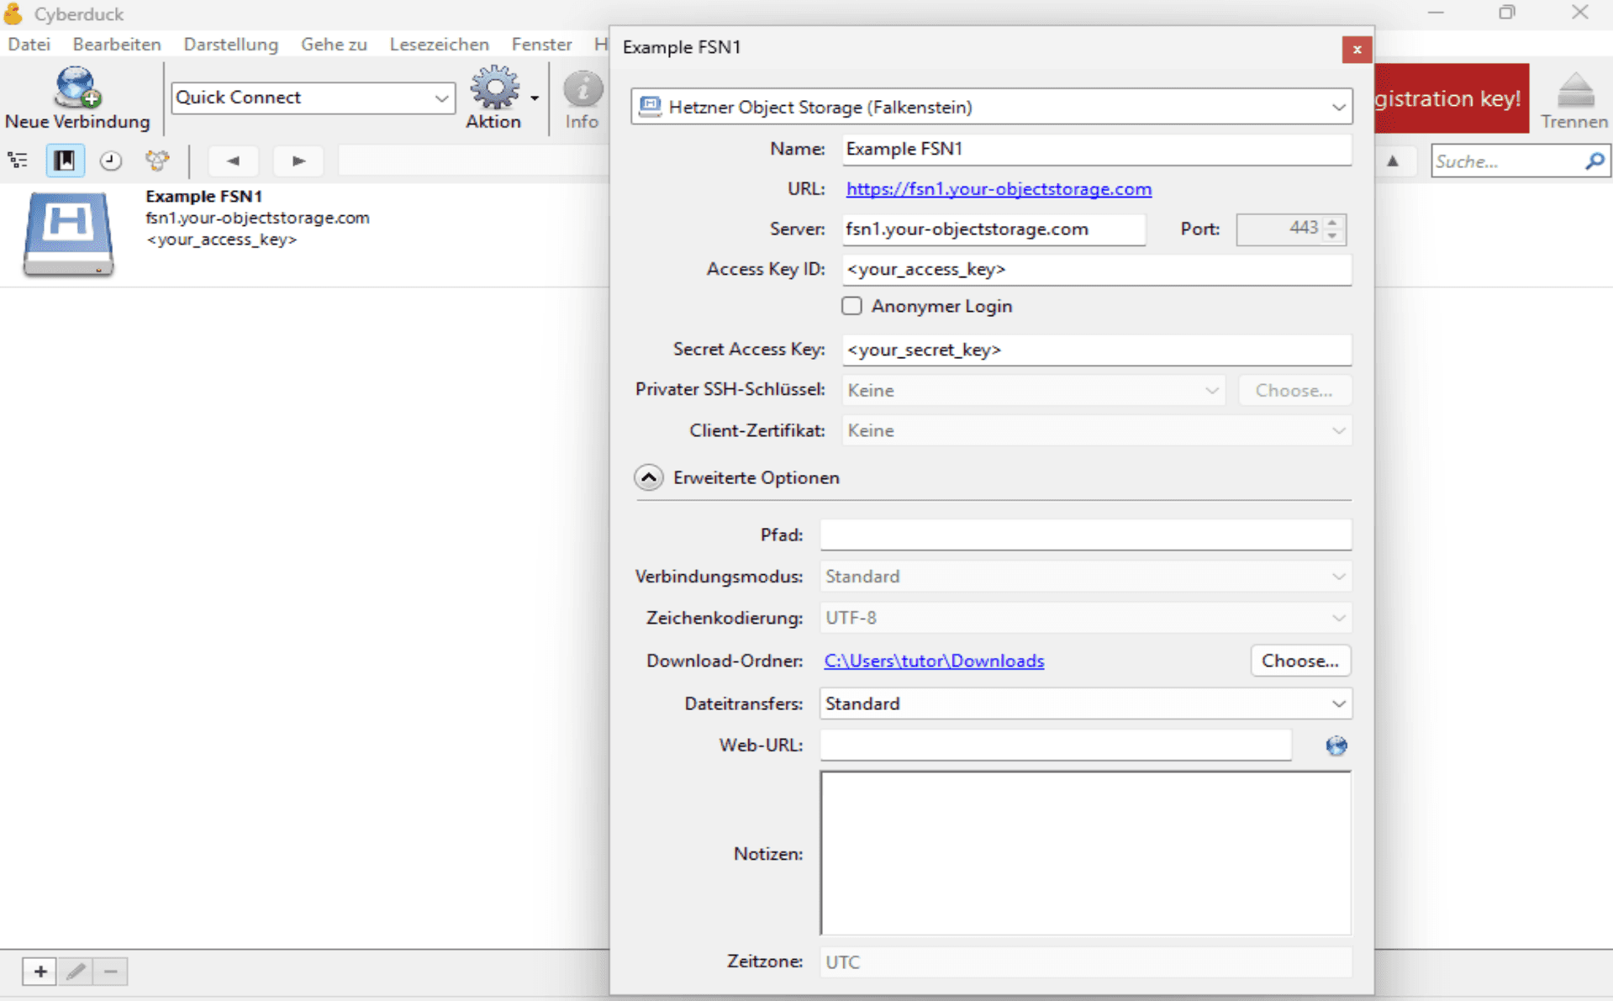Open the Bonjour browser icon
The image size is (1613, 1001).
(x=157, y=161)
